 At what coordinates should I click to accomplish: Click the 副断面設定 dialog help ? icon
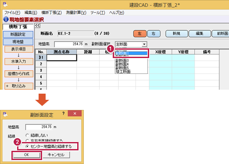(63, 113)
